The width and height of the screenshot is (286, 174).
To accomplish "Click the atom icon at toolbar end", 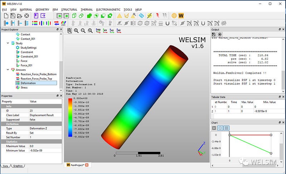I will [224, 23].
